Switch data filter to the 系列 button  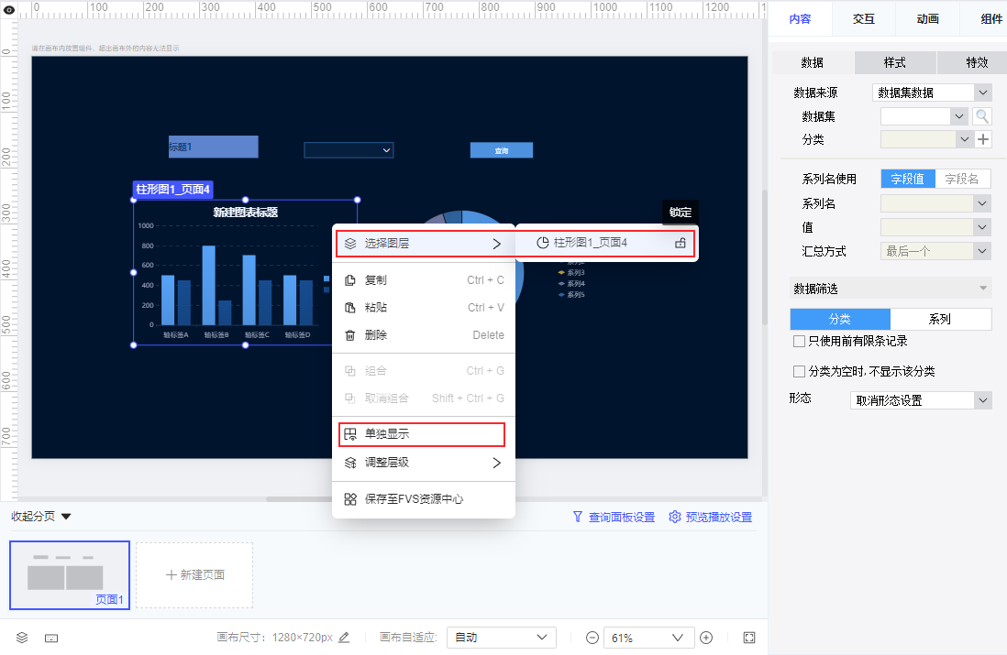[941, 319]
